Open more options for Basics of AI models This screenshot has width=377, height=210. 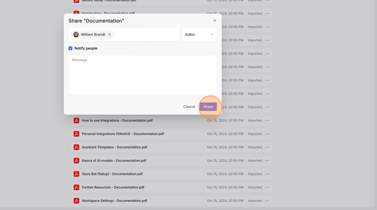pyautogui.click(x=267, y=160)
